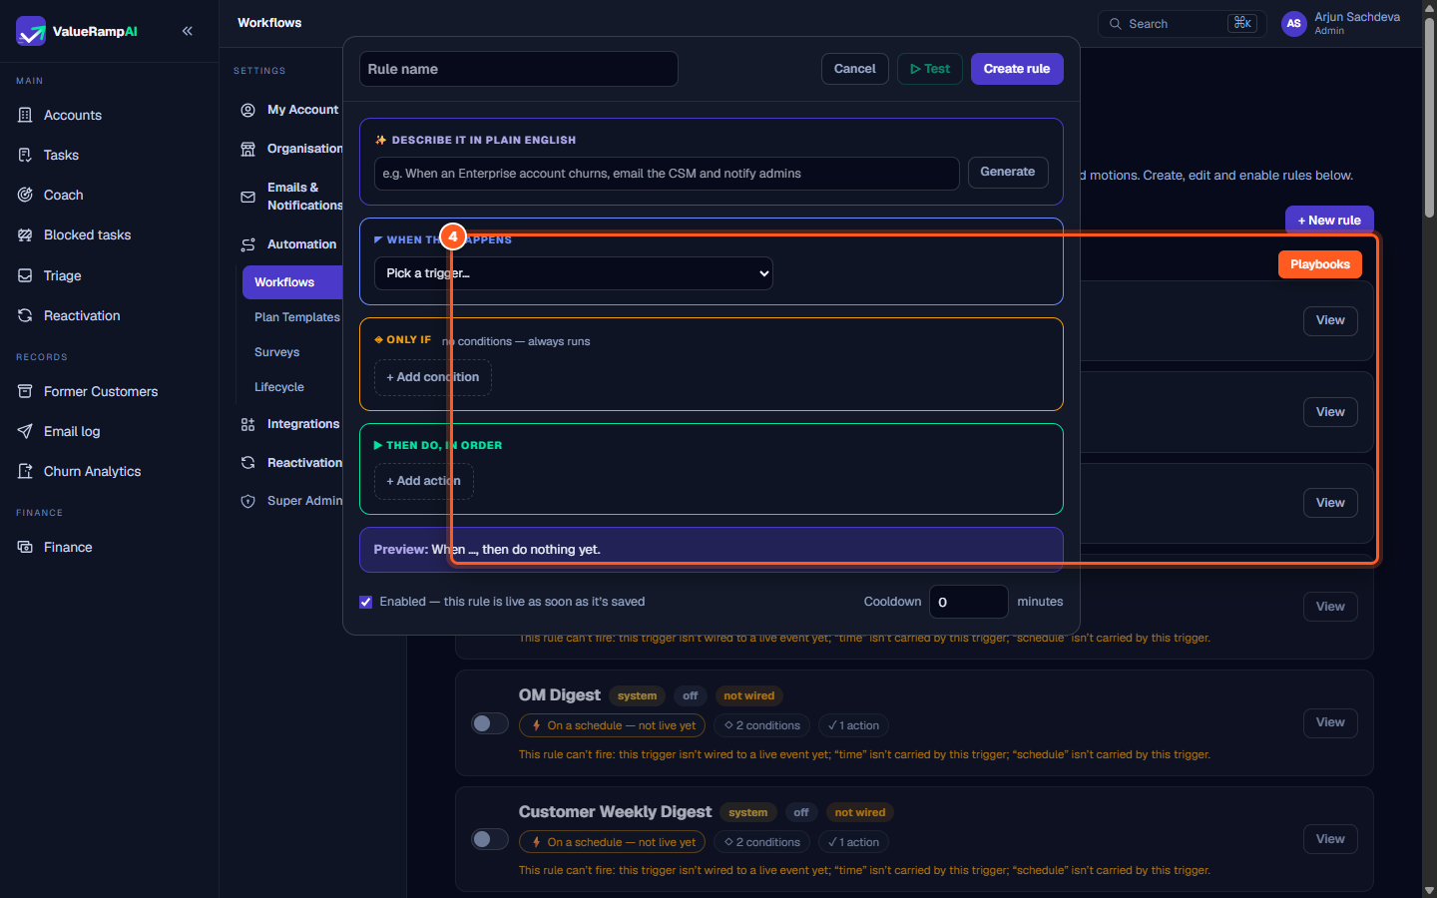Click the OM Digest '2 conditions' chip
The height and width of the screenshot is (898, 1437).
762,725
